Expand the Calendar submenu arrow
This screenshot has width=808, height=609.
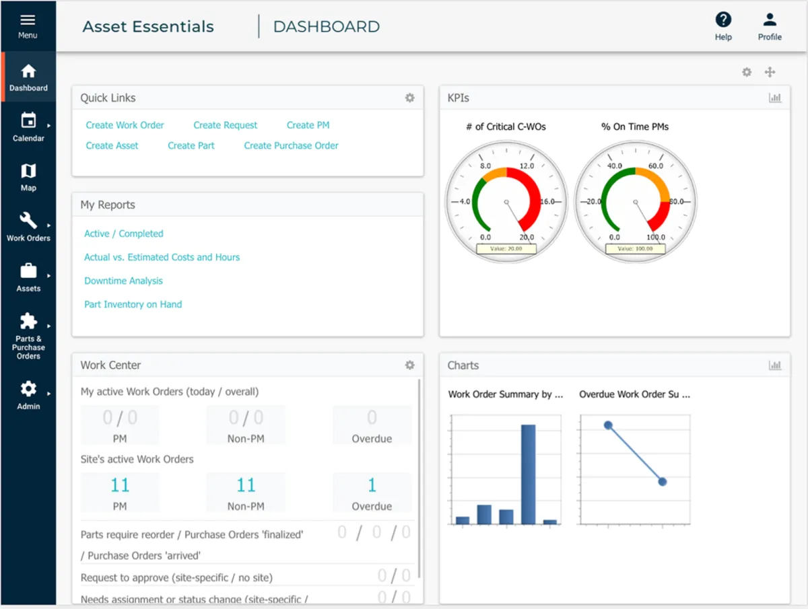(48, 125)
